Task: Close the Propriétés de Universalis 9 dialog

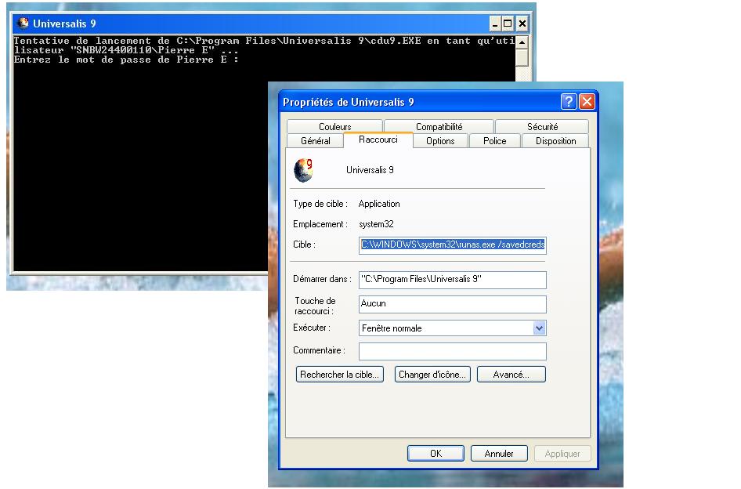Action: click(587, 102)
